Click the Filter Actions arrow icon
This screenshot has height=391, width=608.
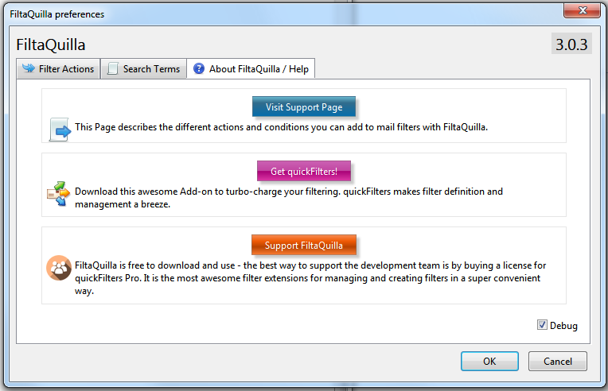pyautogui.click(x=29, y=68)
